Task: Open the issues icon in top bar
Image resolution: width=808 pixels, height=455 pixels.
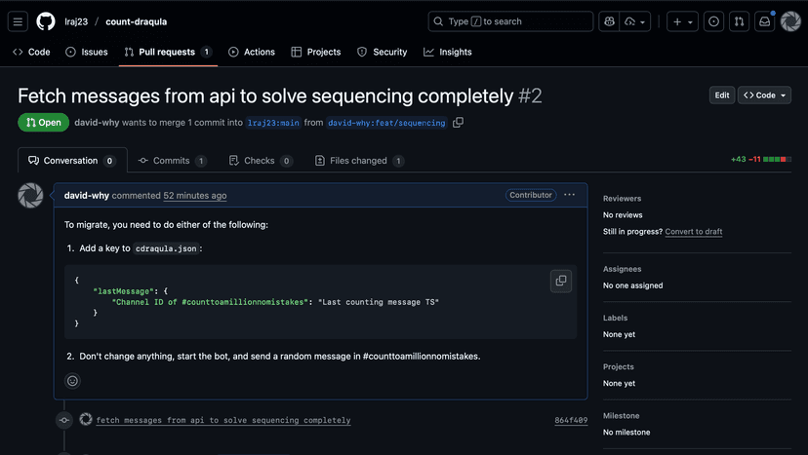Action: click(713, 21)
